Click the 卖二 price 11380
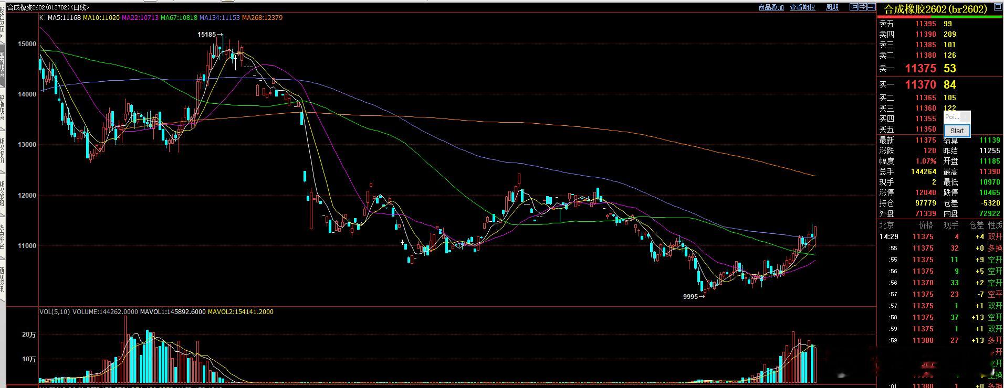The height and width of the screenshot is (388, 1004). pyautogui.click(x=925, y=55)
